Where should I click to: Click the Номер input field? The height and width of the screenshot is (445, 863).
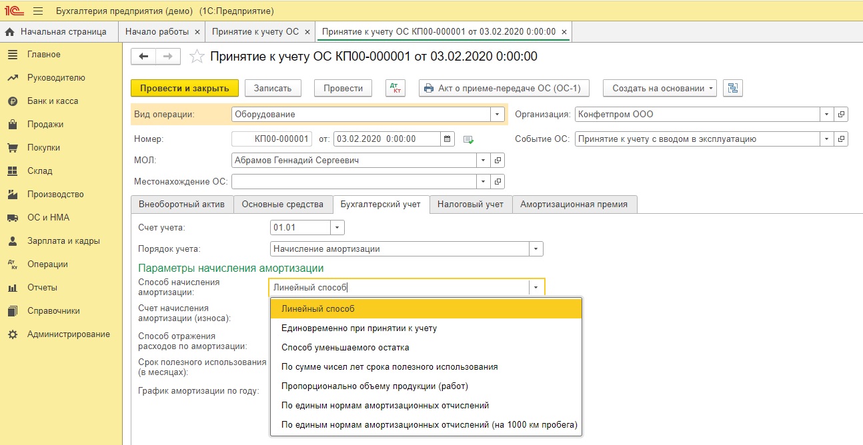pyautogui.click(x=271, y=139)
